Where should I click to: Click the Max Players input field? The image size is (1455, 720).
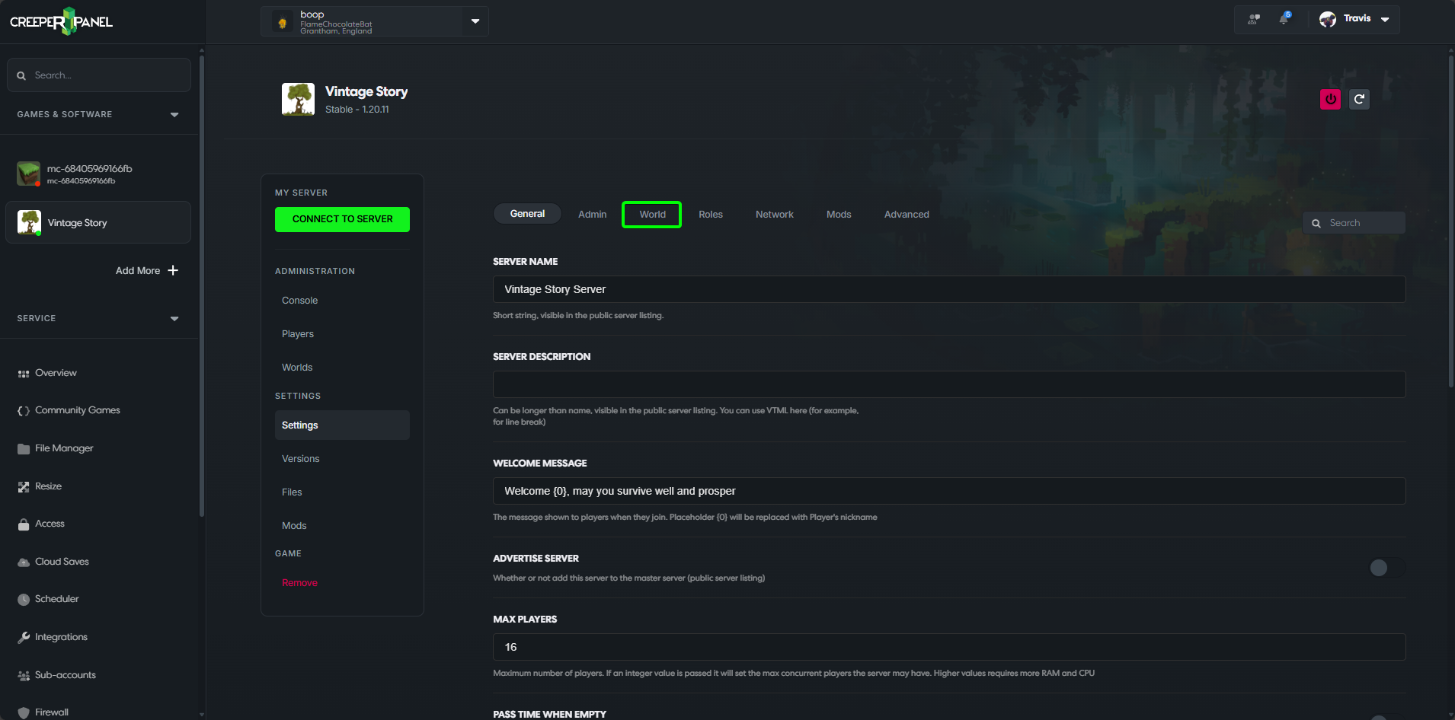949,647
